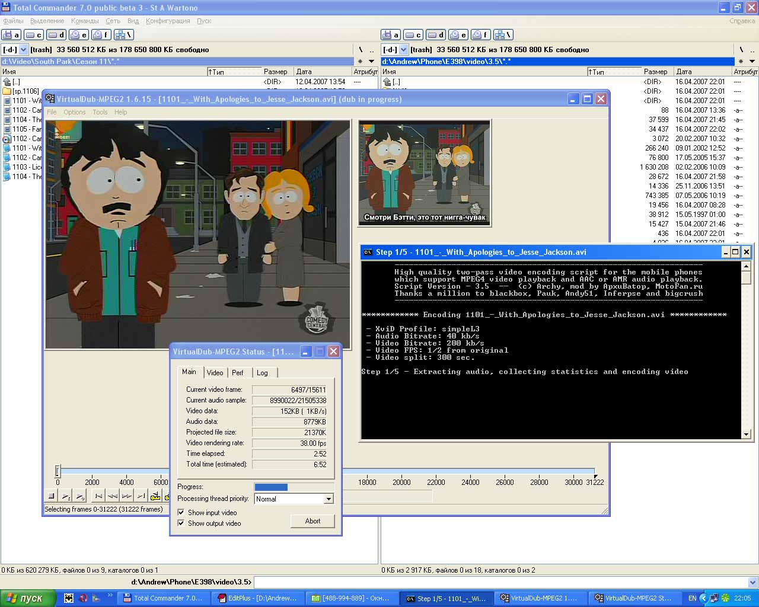
Task: Click console window scroll down arrow
Action: pyautogui.click(x=747, y=435)
